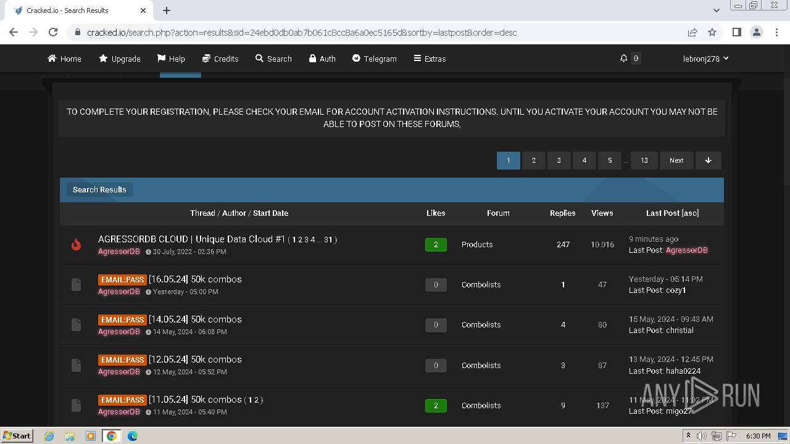Open last poster cozy1 profile
This screenshot has width=790, height=444.
pos(676,290)
